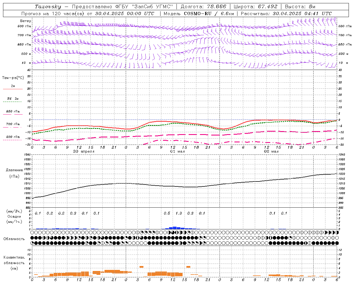Click the date label 02 мая
353x282 pixels.
coord(271,151)
